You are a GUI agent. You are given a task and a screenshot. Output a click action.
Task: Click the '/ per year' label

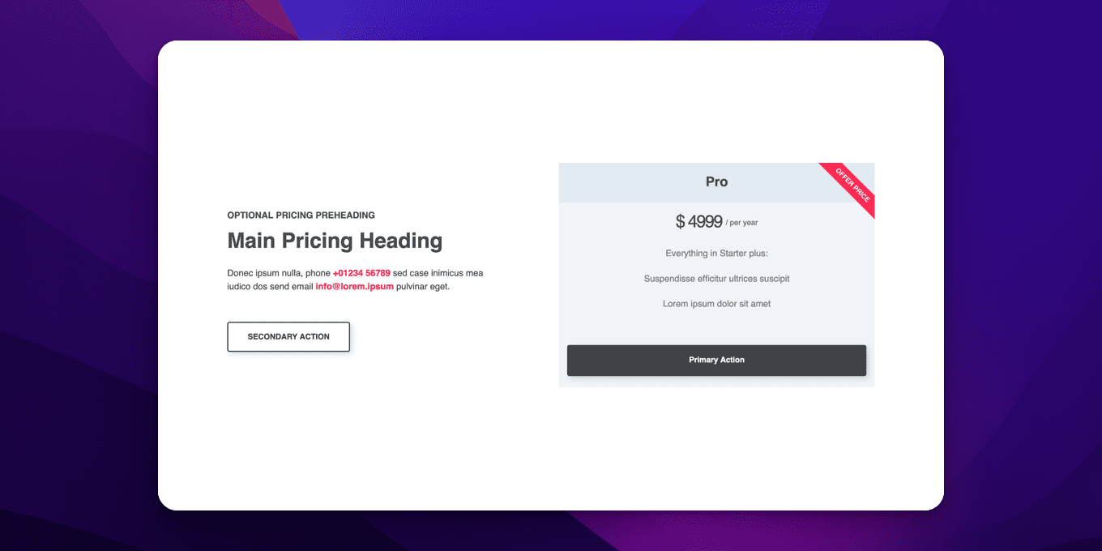[x=742, y=223]
